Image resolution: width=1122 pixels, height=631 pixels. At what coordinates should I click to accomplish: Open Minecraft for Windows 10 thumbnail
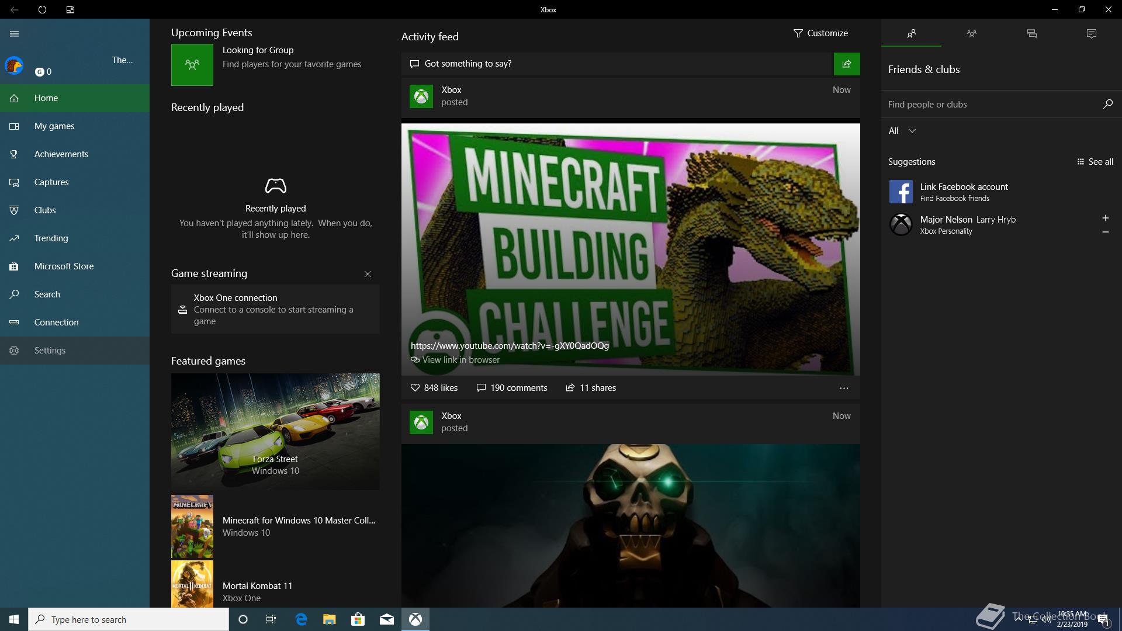pos(192,526)
